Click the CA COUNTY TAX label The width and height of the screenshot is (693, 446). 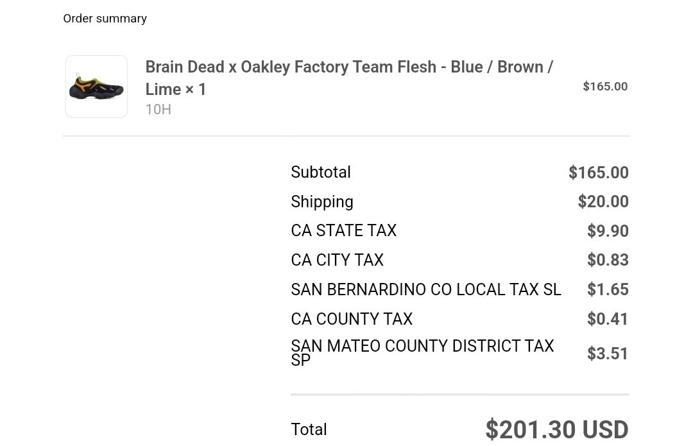tap(351, 319)
